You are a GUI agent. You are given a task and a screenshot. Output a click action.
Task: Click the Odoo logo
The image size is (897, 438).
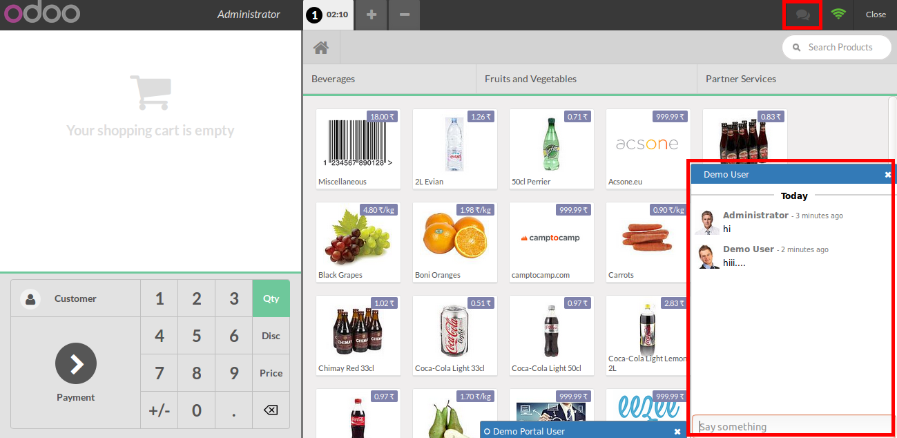[43, 14]
